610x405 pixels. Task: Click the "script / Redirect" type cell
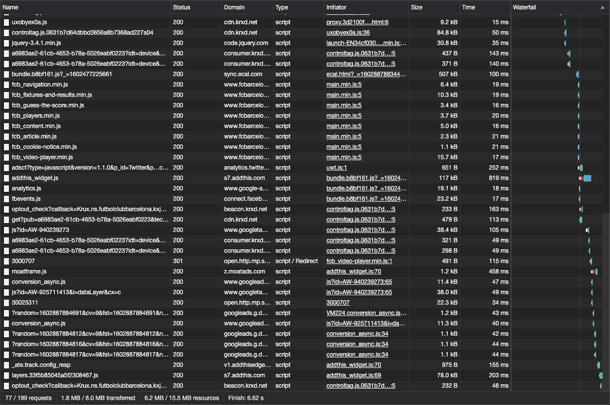coord(298,261)
